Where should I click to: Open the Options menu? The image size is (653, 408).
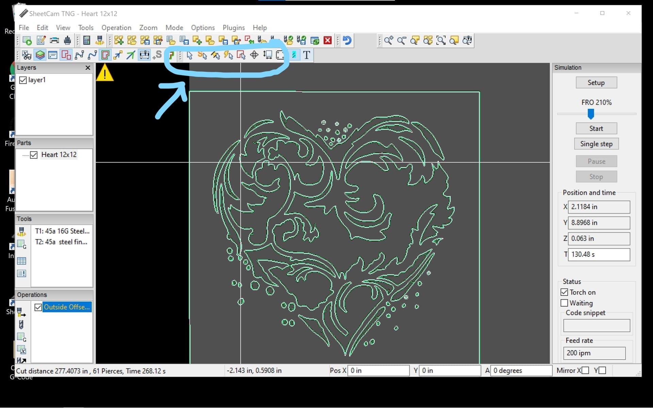tap(203, 28)
